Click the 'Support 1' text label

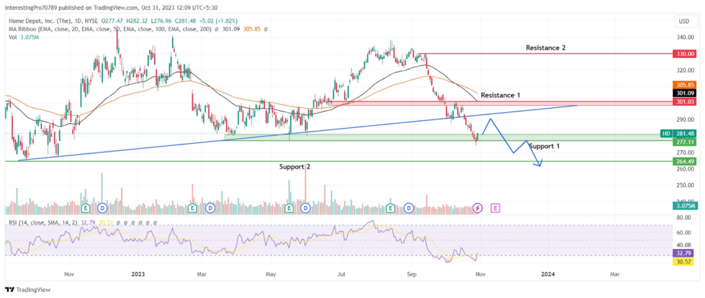pyautogui.click(x=544, y=146)
